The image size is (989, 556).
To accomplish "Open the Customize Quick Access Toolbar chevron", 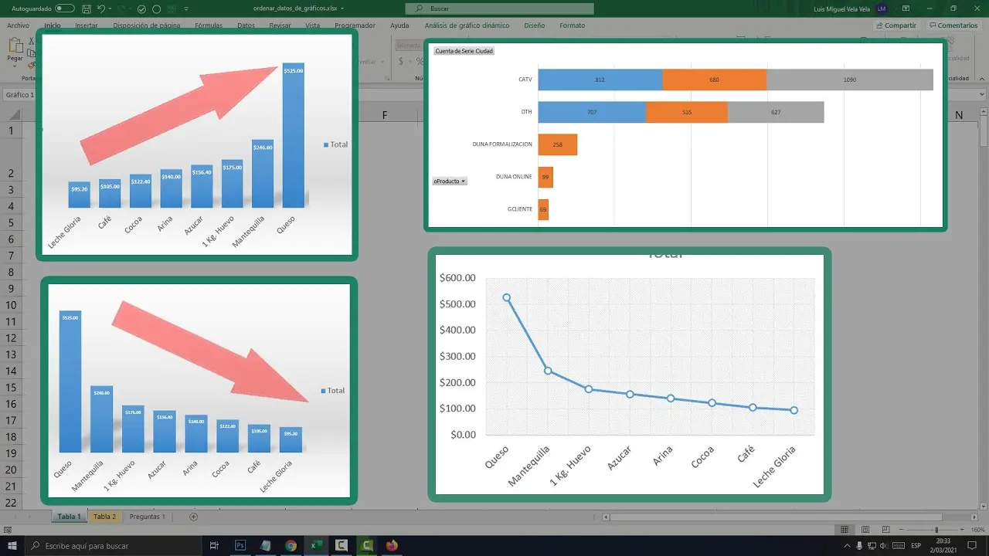I will pyautogui.click(x=184, y=8).
